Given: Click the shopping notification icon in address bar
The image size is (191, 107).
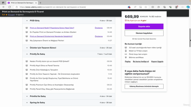Looking at the screenshot, I should 129,7.
